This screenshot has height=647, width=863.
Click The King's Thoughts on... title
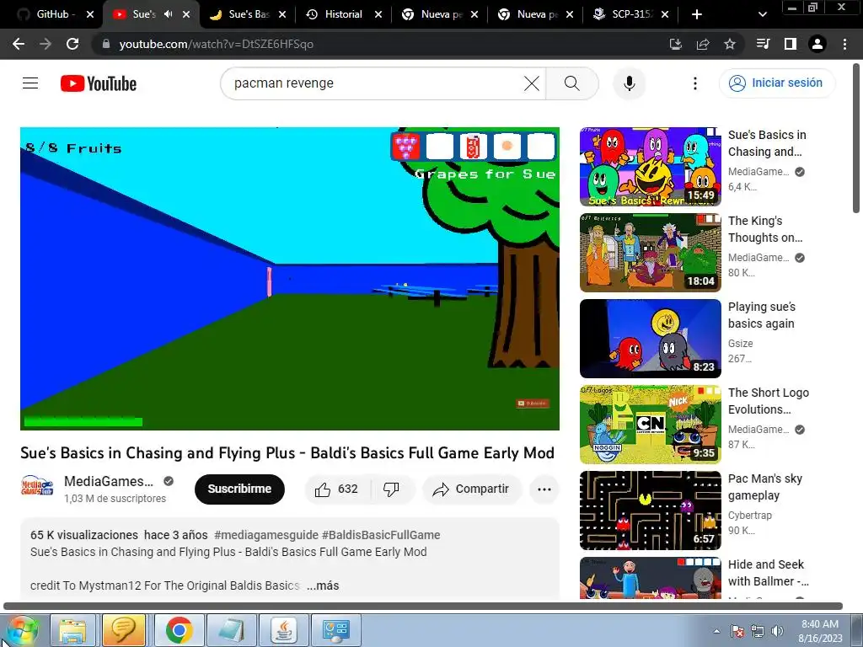[x=765, y=229]
